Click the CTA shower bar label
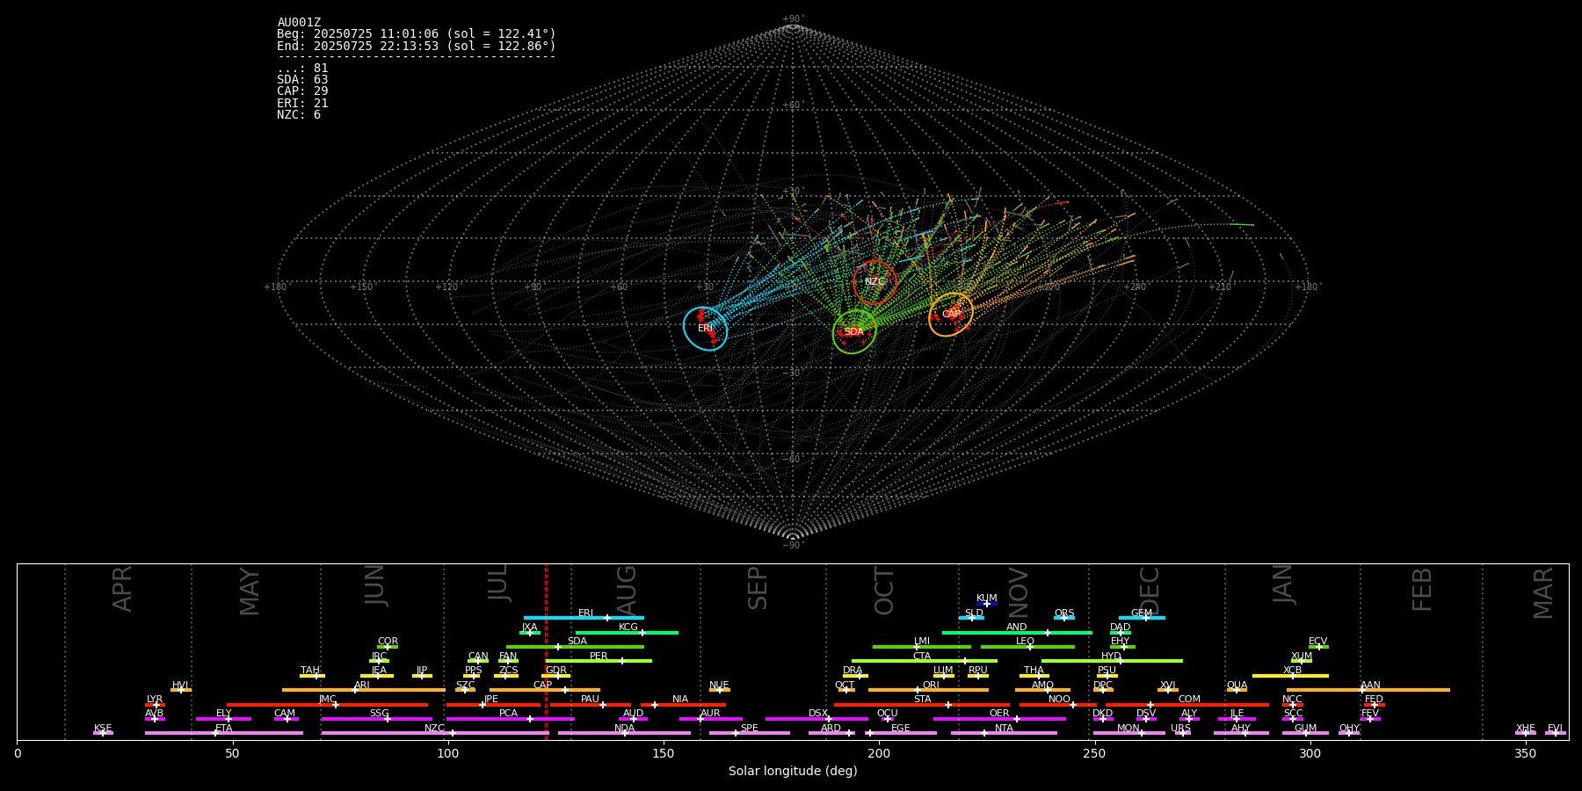The image size is (1582, 791). tap(922, 657)
